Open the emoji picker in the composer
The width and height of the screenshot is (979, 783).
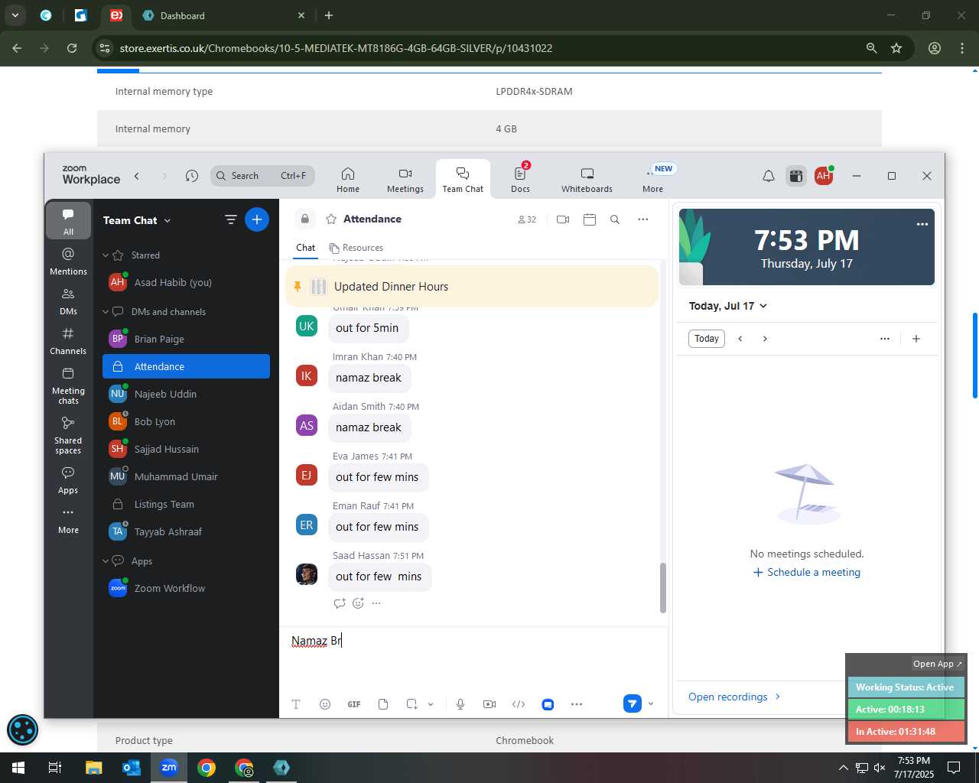click(x=325, y=704)
